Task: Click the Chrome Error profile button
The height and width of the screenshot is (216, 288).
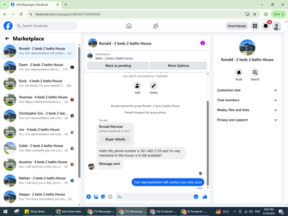Action: [x=279, y=14]
